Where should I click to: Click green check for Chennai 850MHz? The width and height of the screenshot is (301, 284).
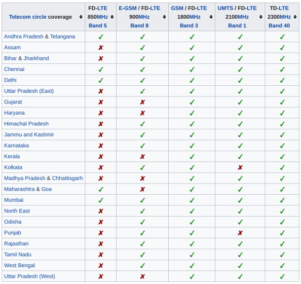coord(101,69)
